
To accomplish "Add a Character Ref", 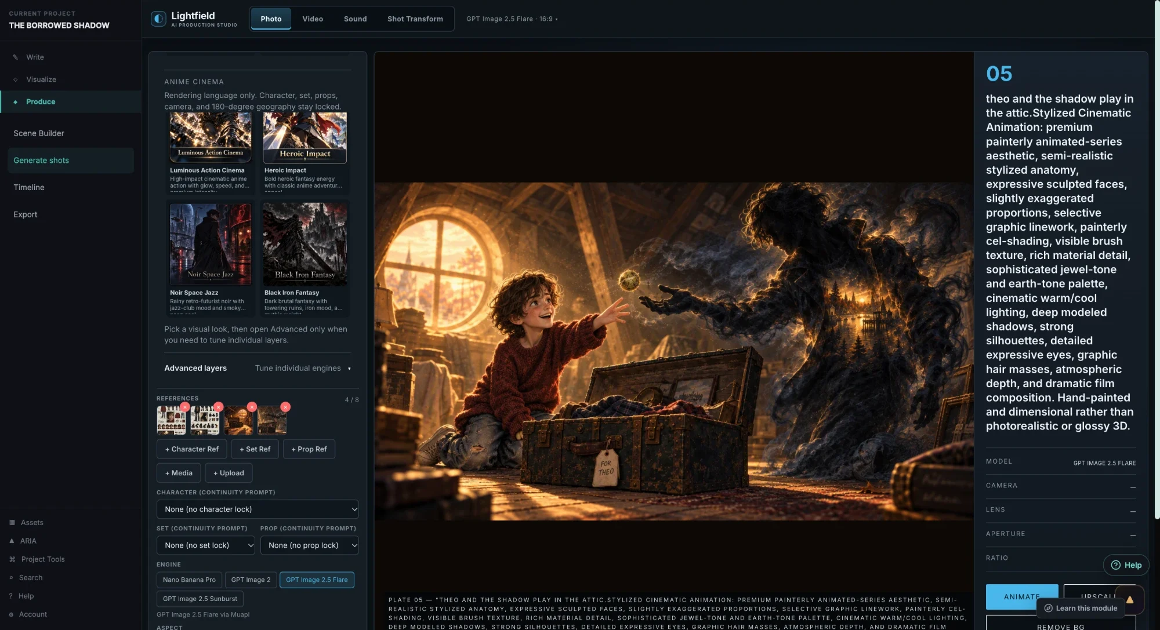I will pos(191,449).
